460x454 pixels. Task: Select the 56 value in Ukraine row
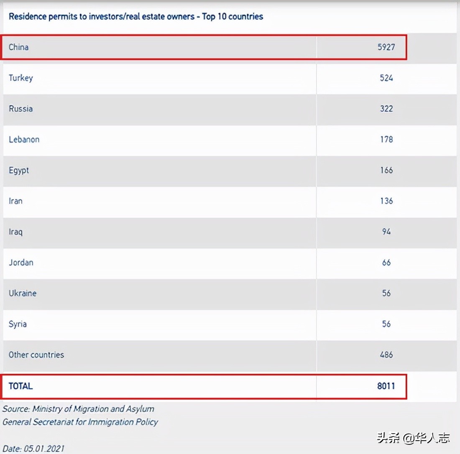tap(386, 293)
